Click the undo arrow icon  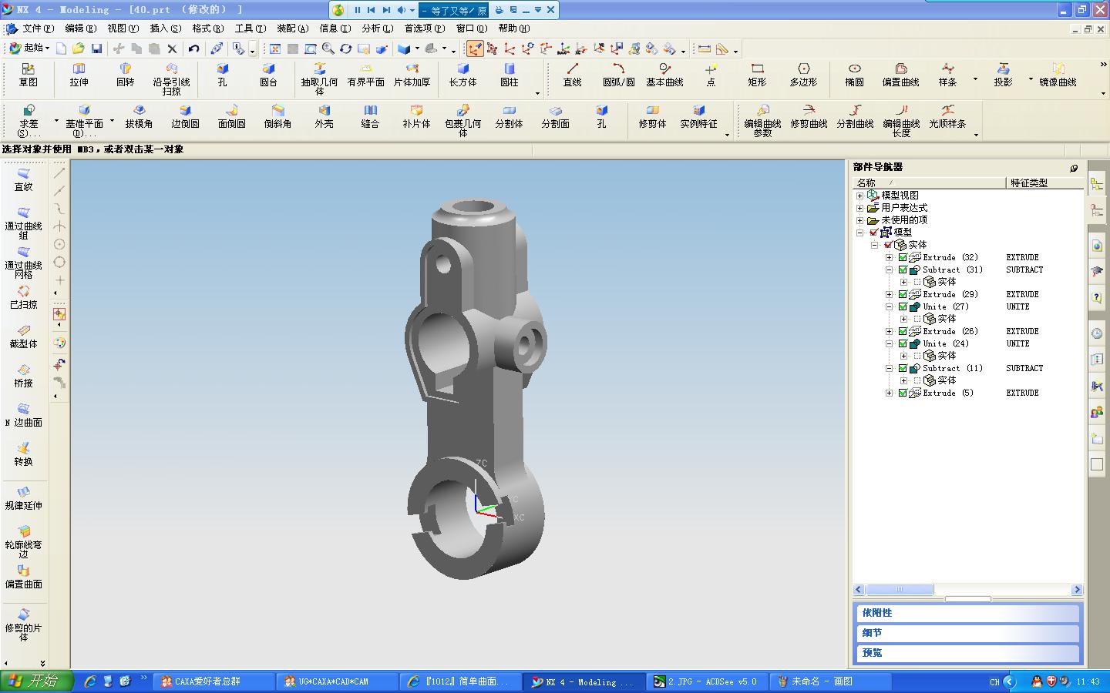(x=193, y=49)
